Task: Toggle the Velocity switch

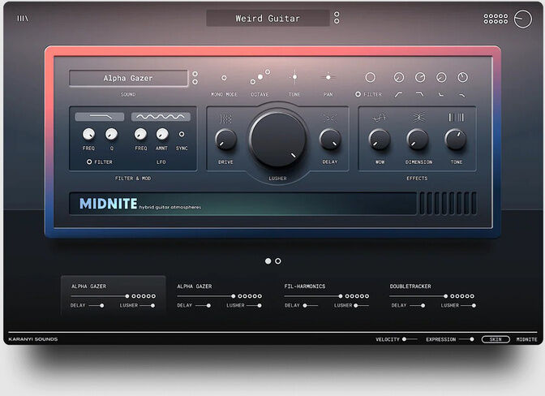Action: point(410,339)
